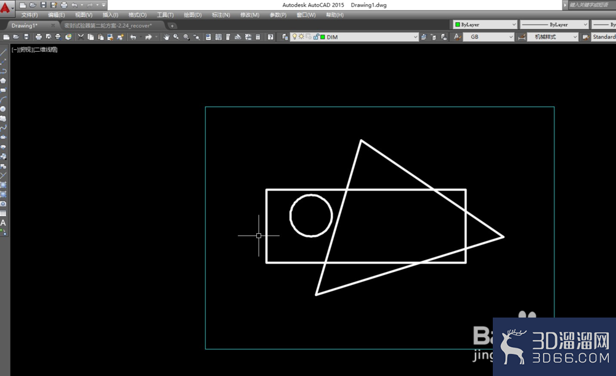Toggle DIM layer freeze sun icon

pyautogui.click(x=301, y=37)
